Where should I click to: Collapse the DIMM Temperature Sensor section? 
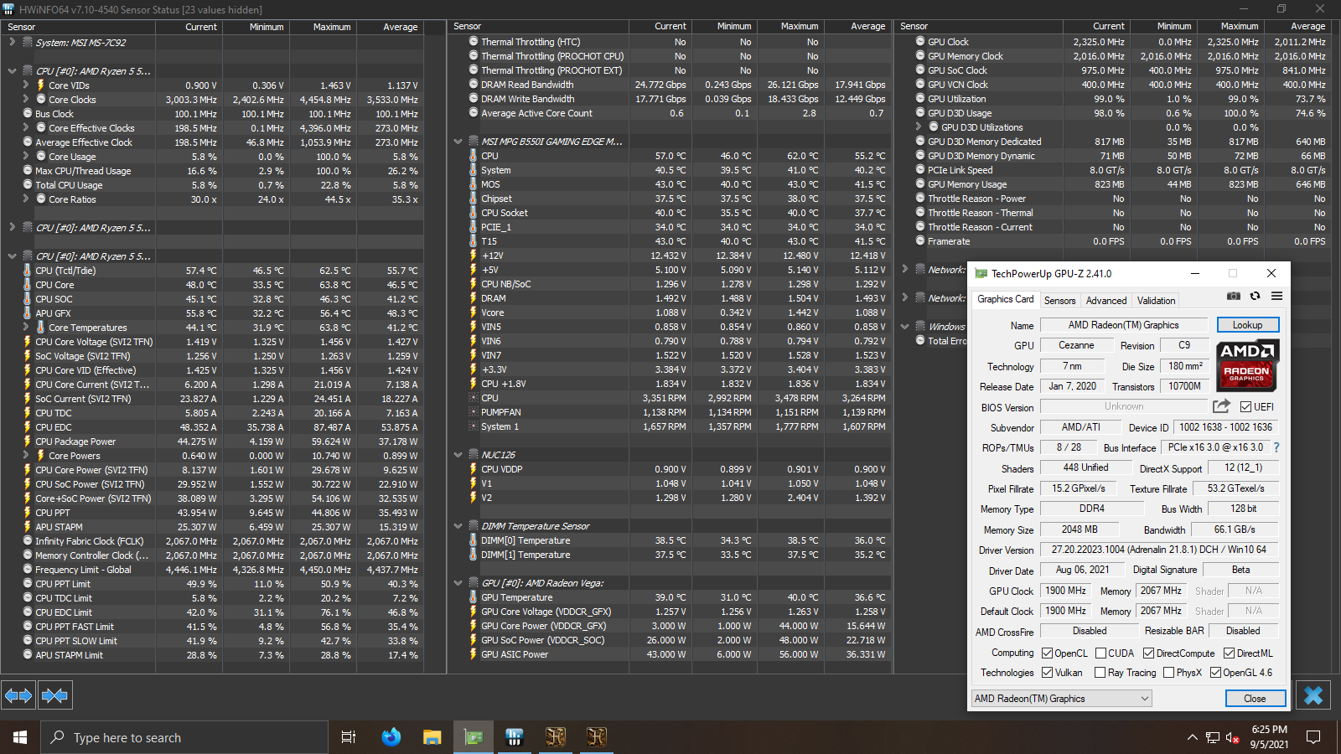[x=458, y=526]
